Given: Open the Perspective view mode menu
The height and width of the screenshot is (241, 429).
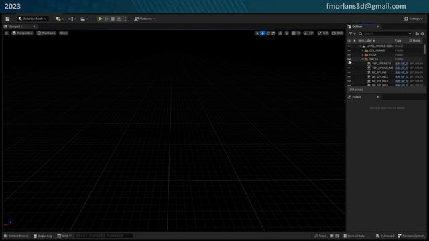Looking at the screenshot, I should (x=22, y=33).
